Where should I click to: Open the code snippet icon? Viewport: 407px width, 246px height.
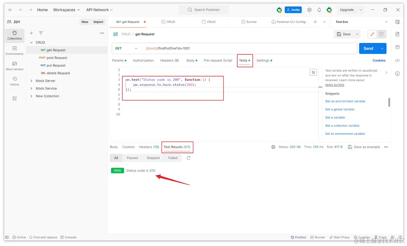click(x=397, y=60)
